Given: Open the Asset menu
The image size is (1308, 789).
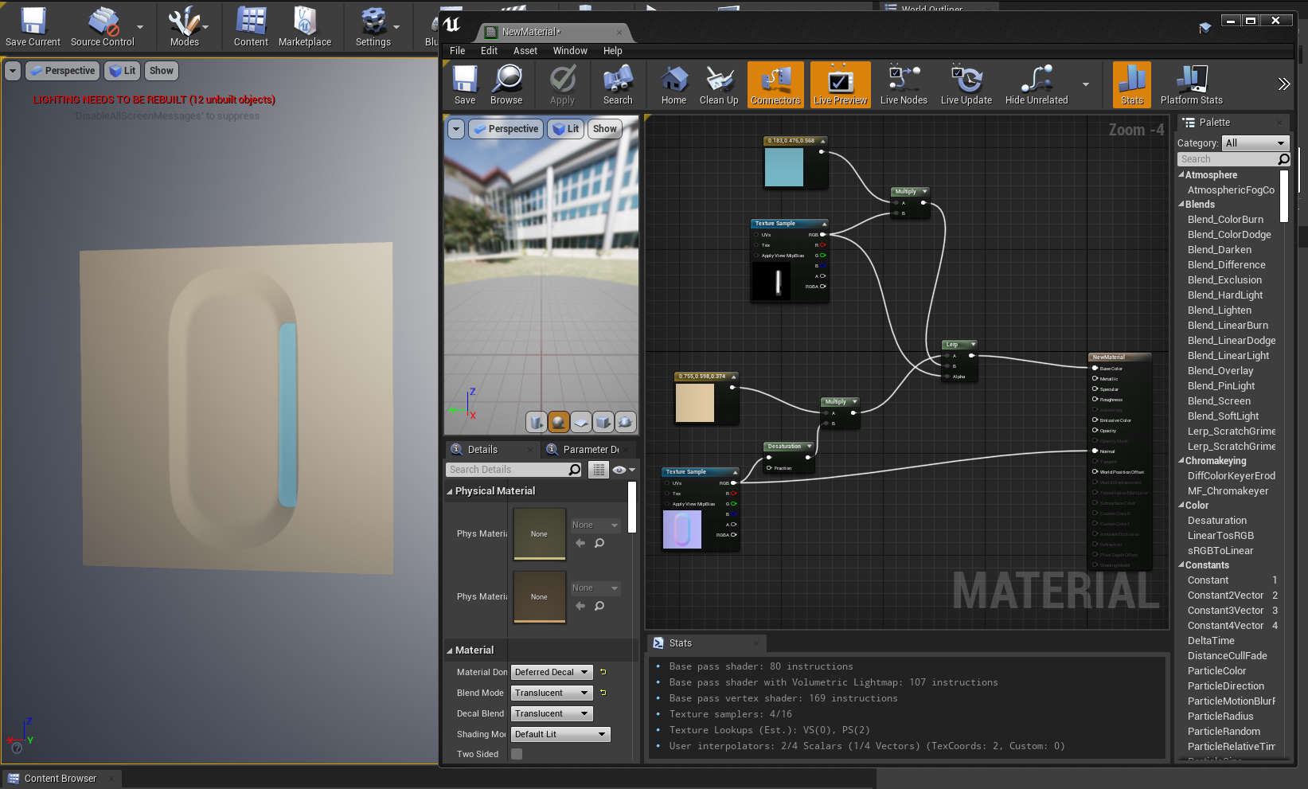Looking at the screenshot, I should (x=525, y=51).
